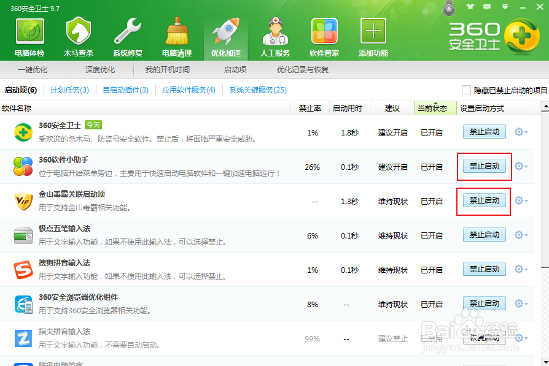
Task: Click the scrollbar up arrow
Action: (545, 106)
